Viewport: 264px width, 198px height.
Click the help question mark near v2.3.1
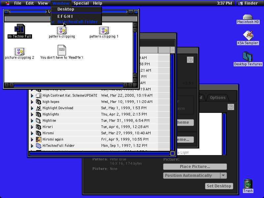coord(190,60)
